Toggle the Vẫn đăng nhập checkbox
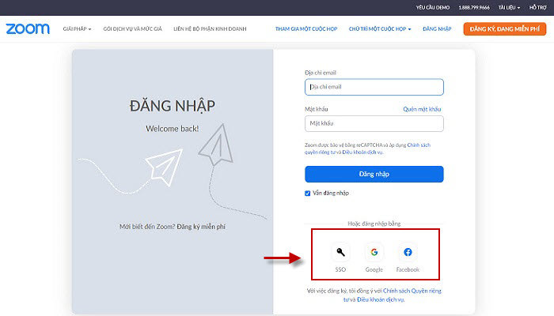 click(x=307, y=194)
